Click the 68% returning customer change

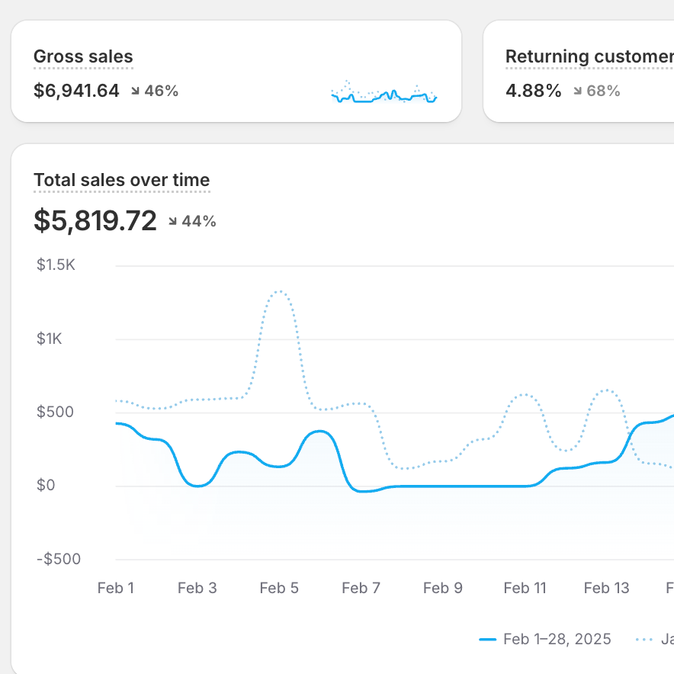604,91
